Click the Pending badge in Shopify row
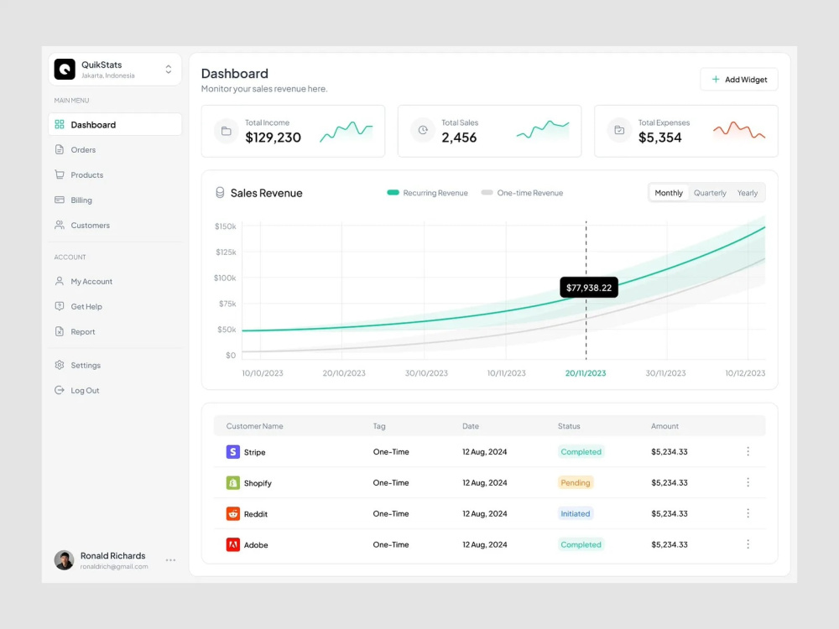 point(576,483)
